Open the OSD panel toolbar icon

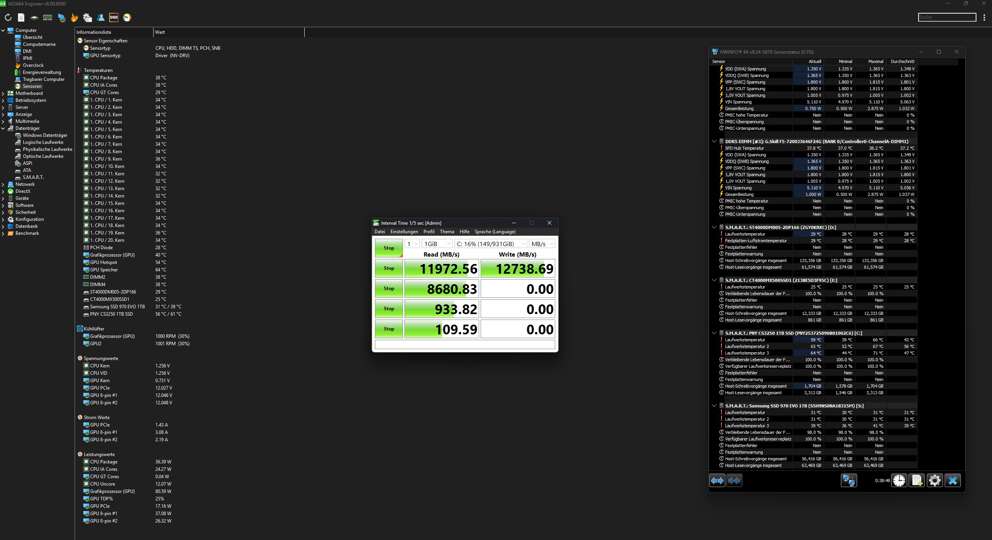[x=113, y=17]
